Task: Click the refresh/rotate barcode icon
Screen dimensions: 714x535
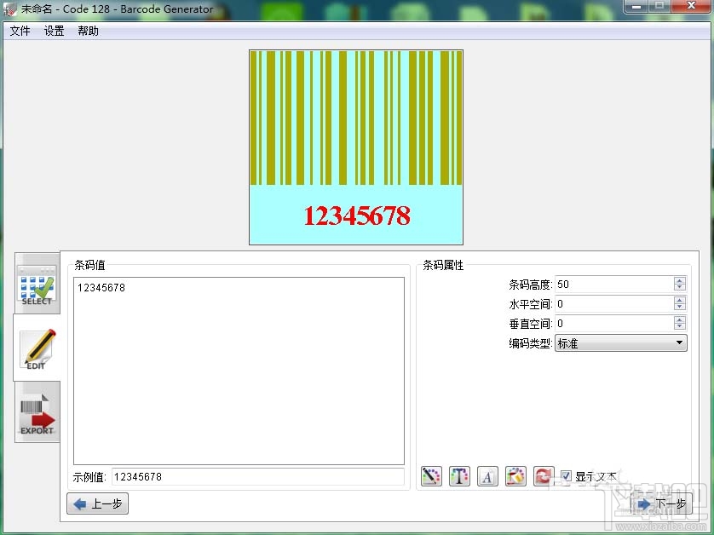Action: (544, 476)
